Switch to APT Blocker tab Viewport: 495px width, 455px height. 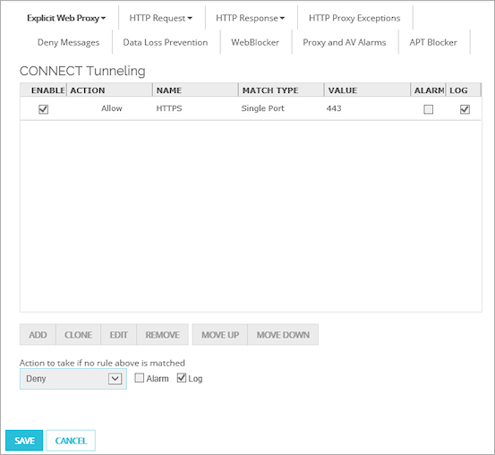tap(433, 42)
